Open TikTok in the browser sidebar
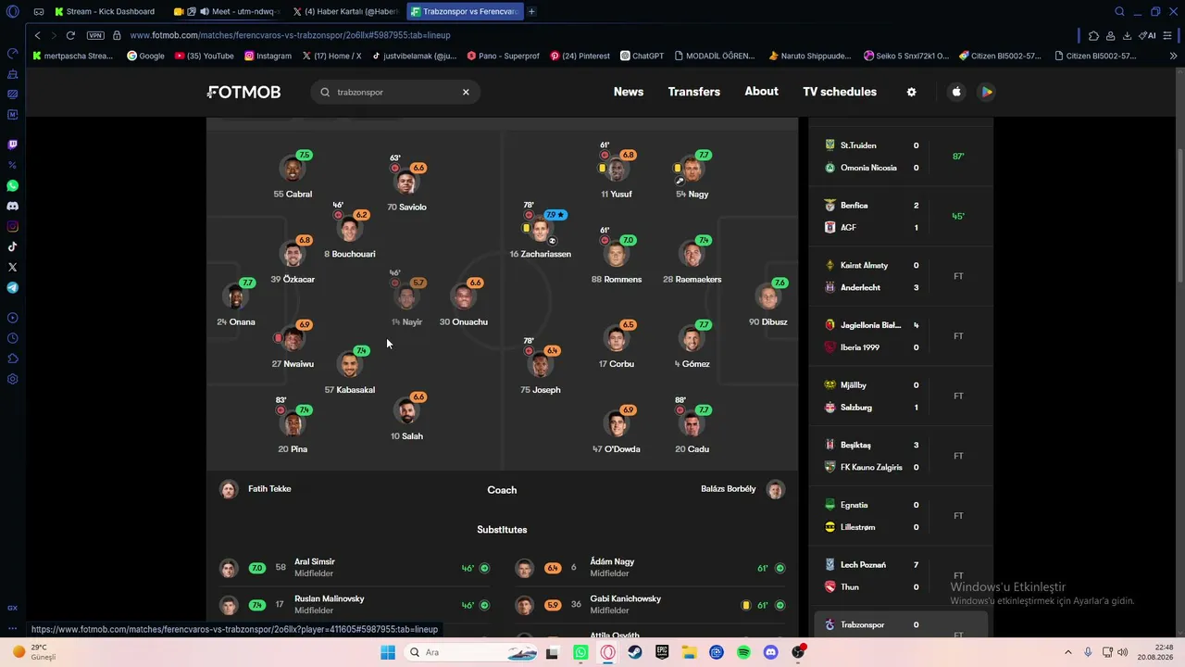The height and width of the screenshot is (667, 1185). (x=12, y=246)
